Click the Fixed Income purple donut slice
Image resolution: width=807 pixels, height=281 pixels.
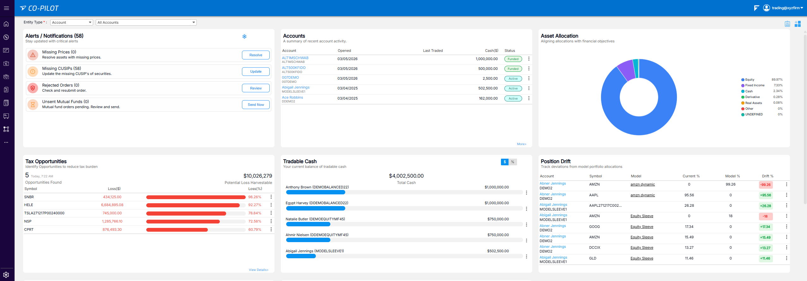click(x=626, y=70)
